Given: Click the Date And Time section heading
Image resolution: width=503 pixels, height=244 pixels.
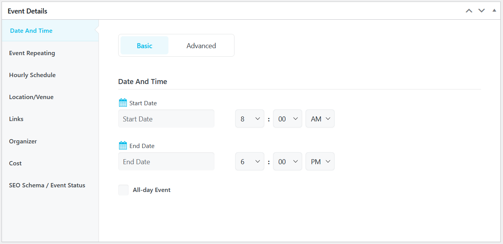Looking at the screenshot, I should tap(143, 81).
